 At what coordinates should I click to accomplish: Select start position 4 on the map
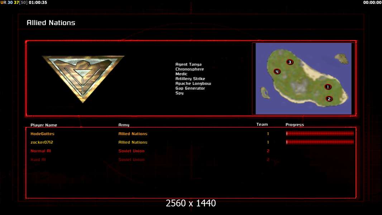pos(277,72)
